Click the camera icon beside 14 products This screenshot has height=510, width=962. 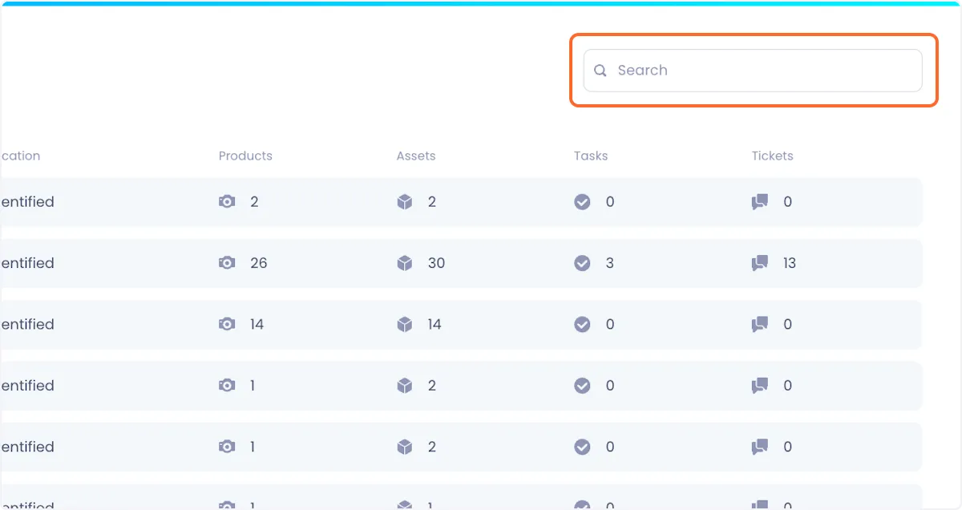[x=227, y=324]
